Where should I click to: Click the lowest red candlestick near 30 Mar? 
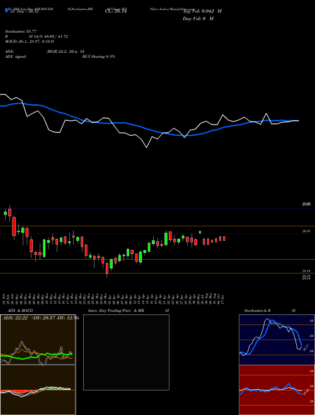(107, 268)
